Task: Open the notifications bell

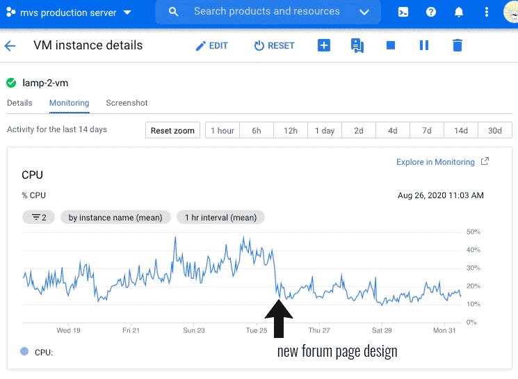Action: pos(458,13)
